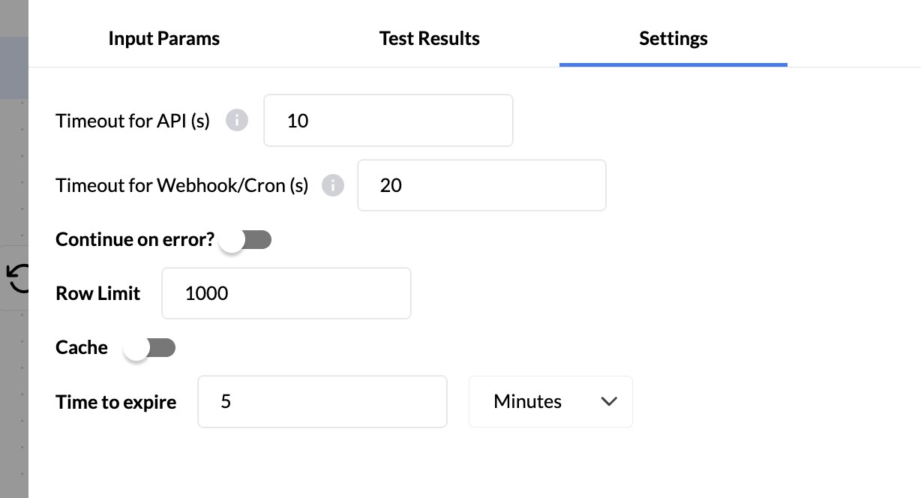The width and height of the screenshot is (921, 498).
Task: Click the 'Time to expire' label
Action: coord(116,402)
